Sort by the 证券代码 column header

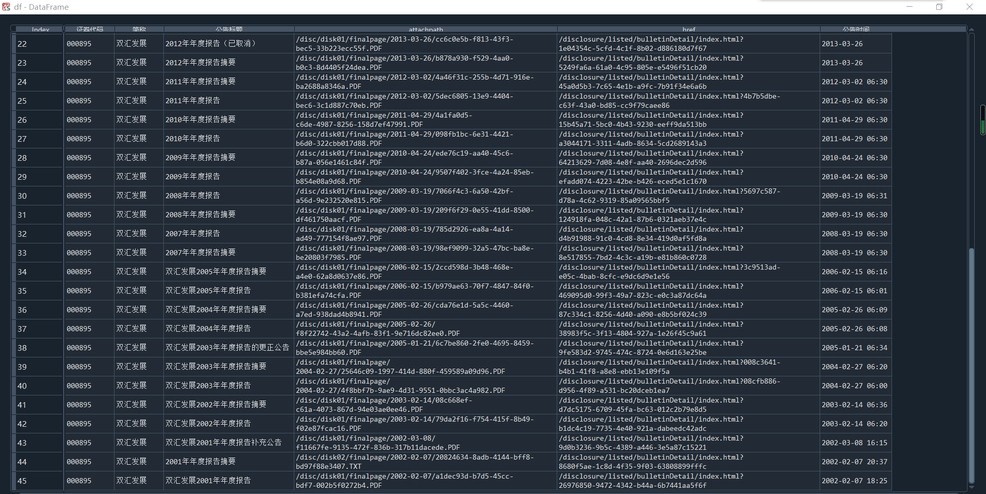(89, 29)
